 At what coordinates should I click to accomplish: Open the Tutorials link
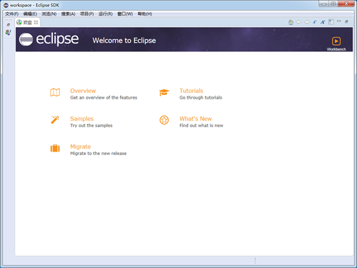click(191, 91)
